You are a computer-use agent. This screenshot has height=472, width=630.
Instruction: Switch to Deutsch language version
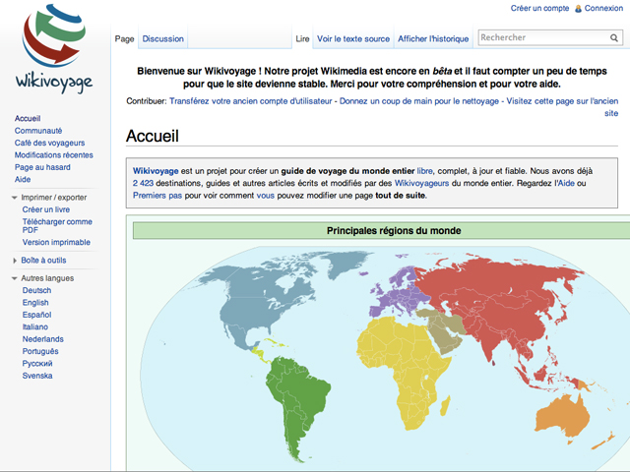36,291
